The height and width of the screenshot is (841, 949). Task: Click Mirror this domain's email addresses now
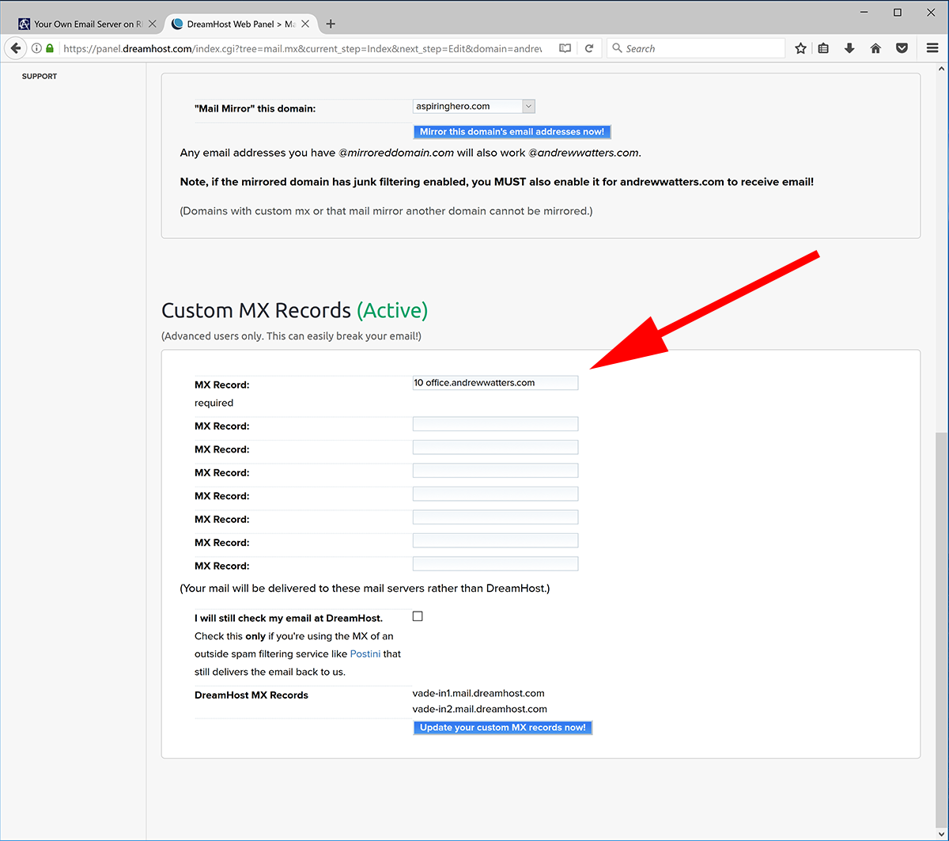[x=512, y=132]
